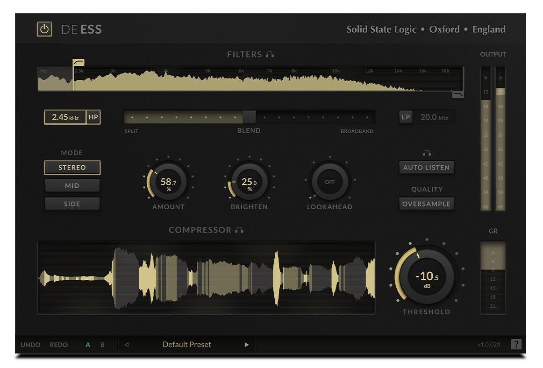Click the Solid State Logic brand text

point(381,29)
